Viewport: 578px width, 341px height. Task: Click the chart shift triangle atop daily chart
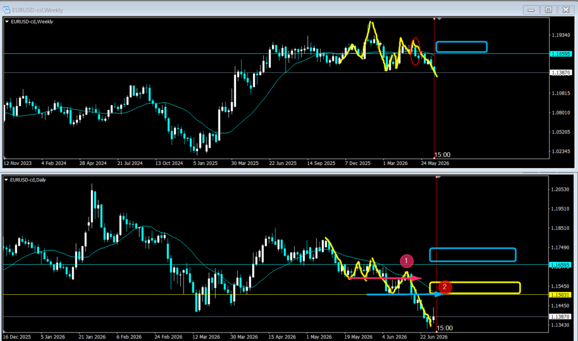click(439, 177)
